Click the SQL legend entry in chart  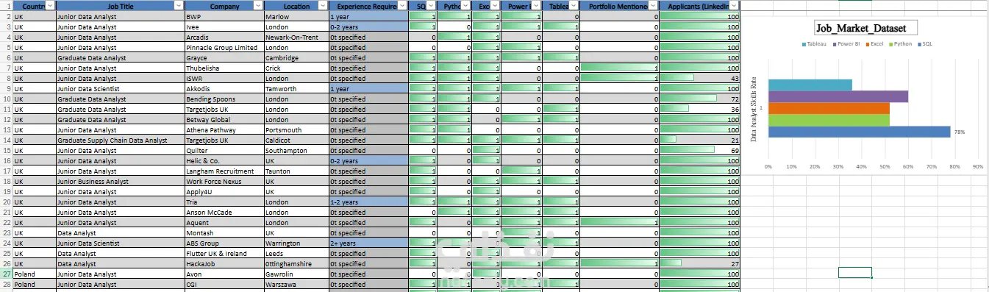coord(926,44)
